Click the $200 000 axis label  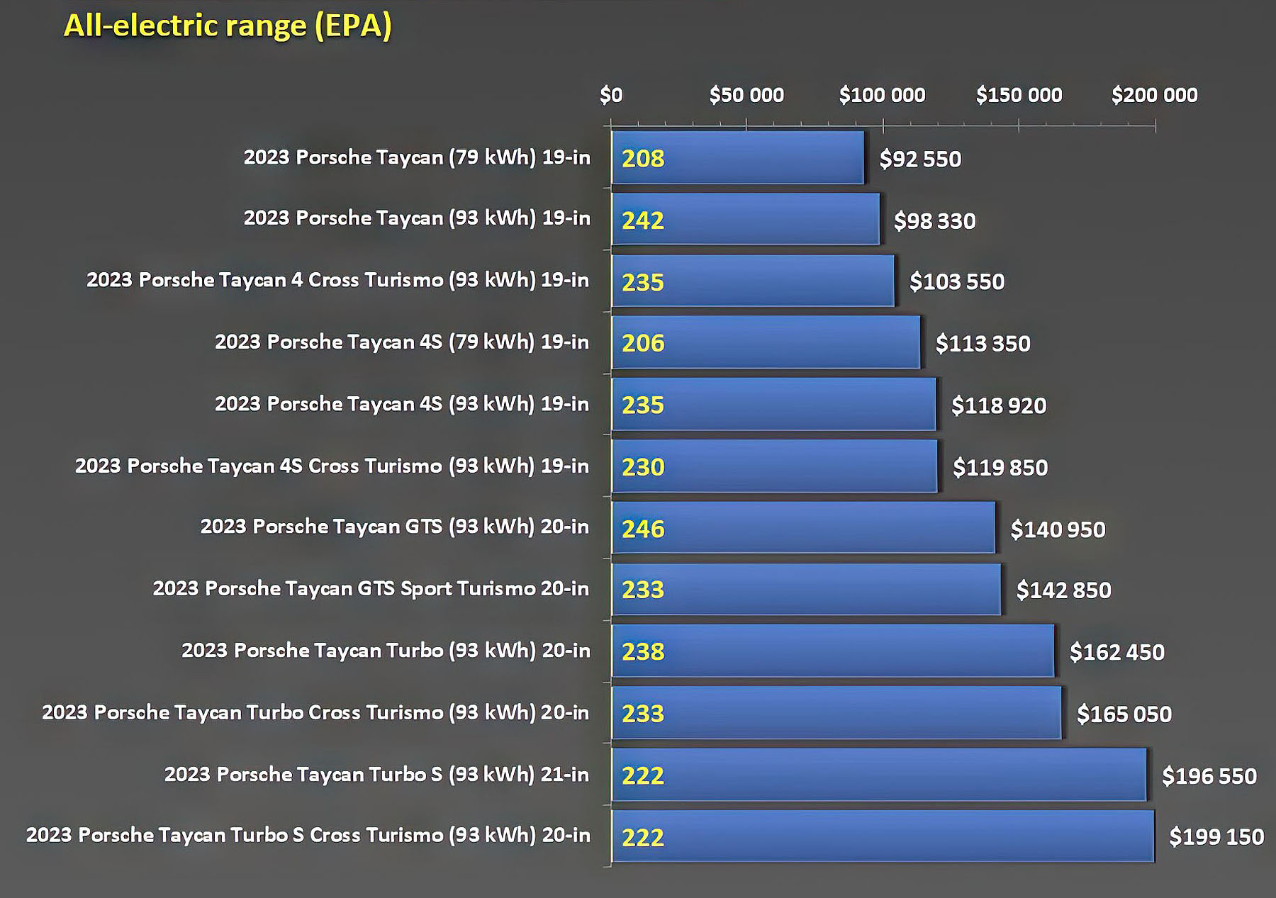pyautogui.click(x=1154, y=95)
